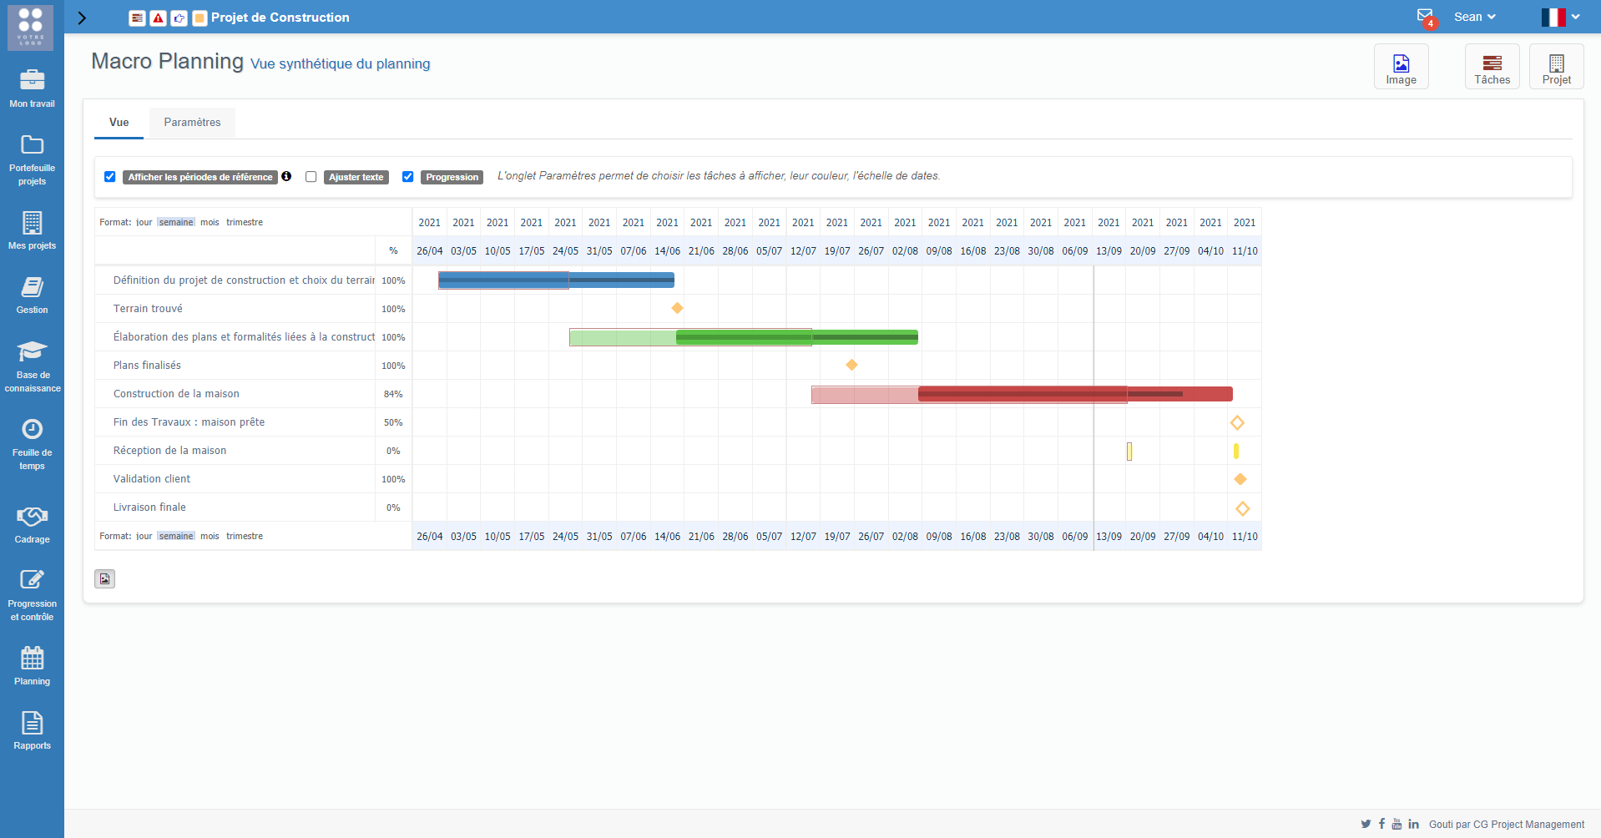Viewport: 1601px width, 838px height.
Task: Click the Fin des Travaux milestone diamond
Action: 1237,423
